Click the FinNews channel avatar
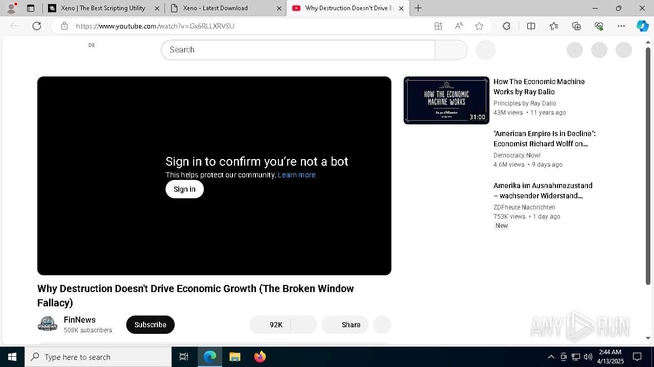Screen dimensions: 654x367 pos(48,324)
